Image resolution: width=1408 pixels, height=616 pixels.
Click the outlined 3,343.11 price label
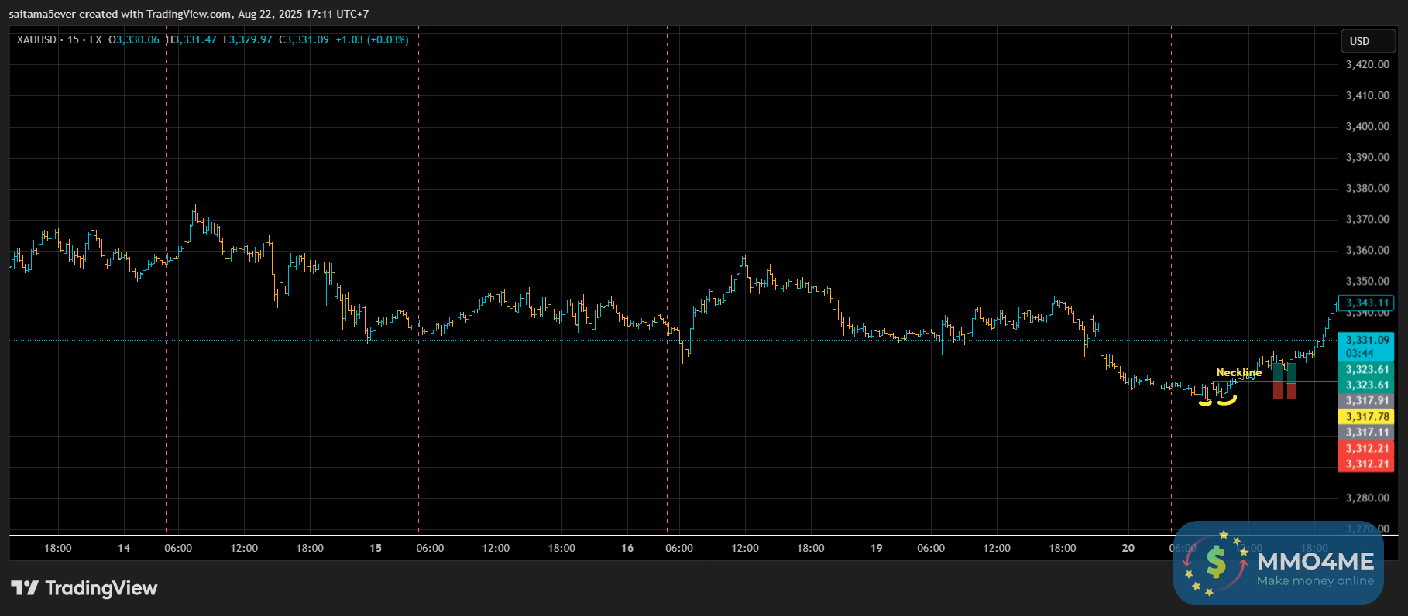(x=1367, y=303)
